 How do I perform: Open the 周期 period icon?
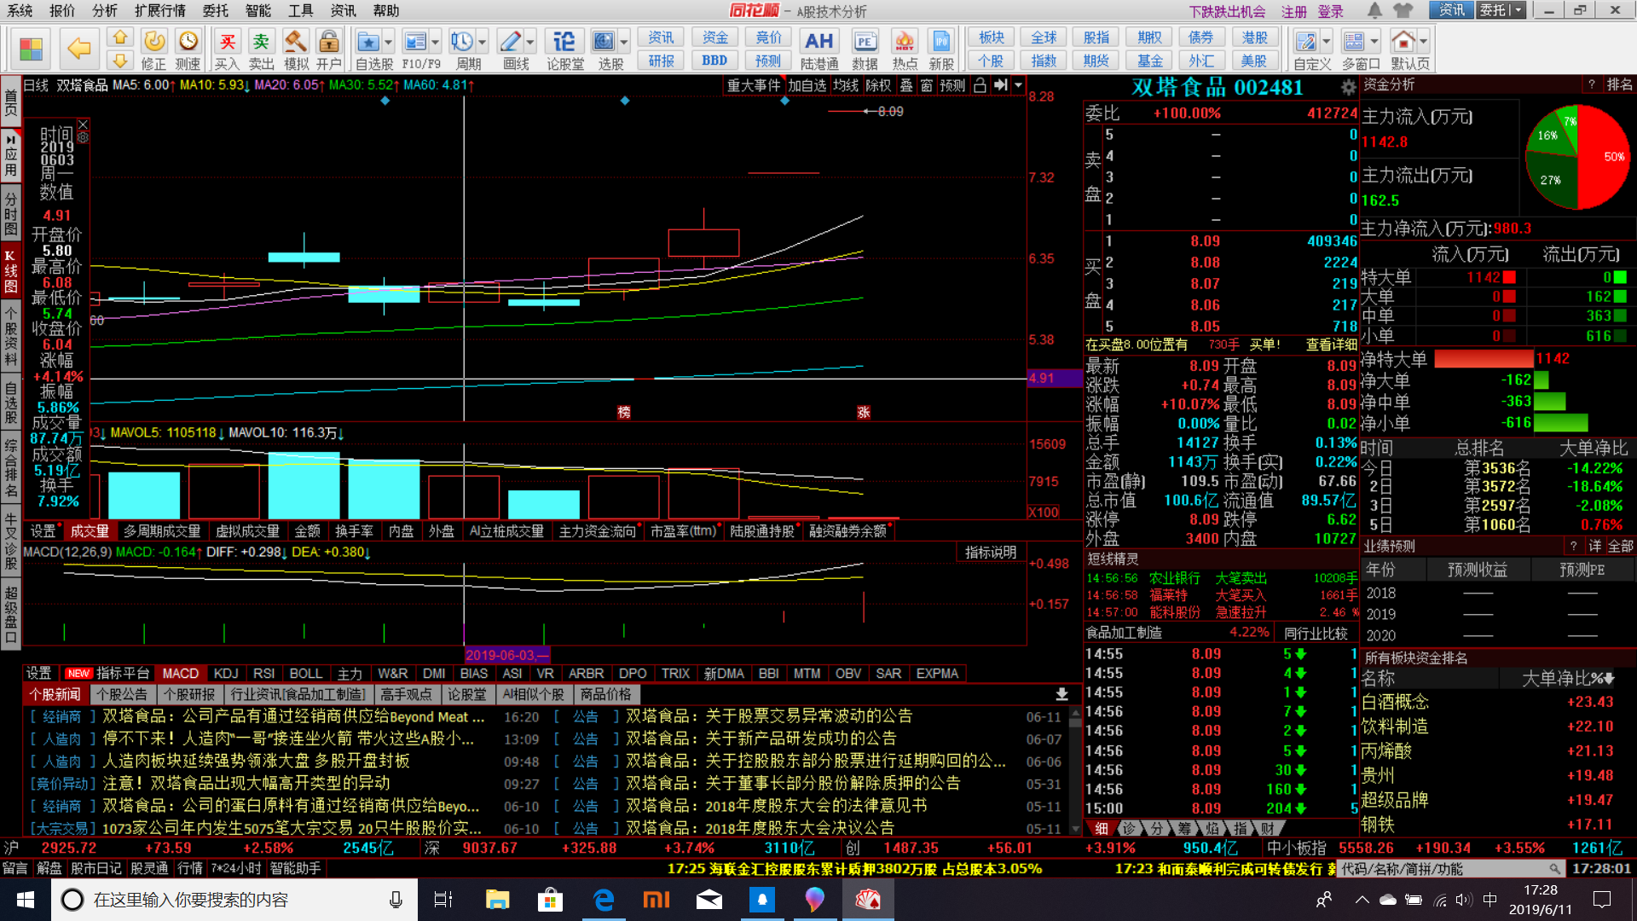click(462, 49)
